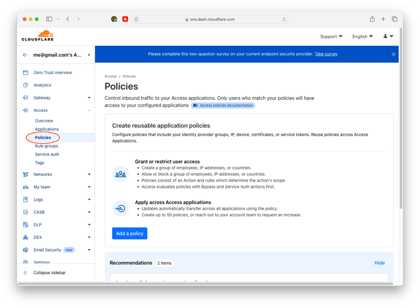
Task: Click the New badge beside Email Security
Action: click(69, 250)
